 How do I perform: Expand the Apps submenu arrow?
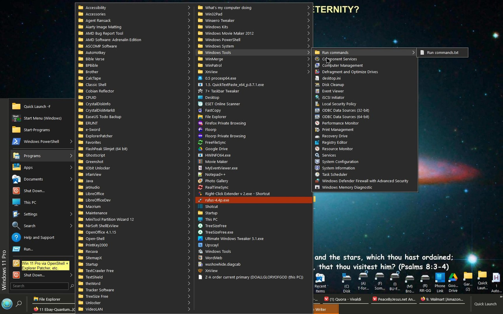coord(71,167)
